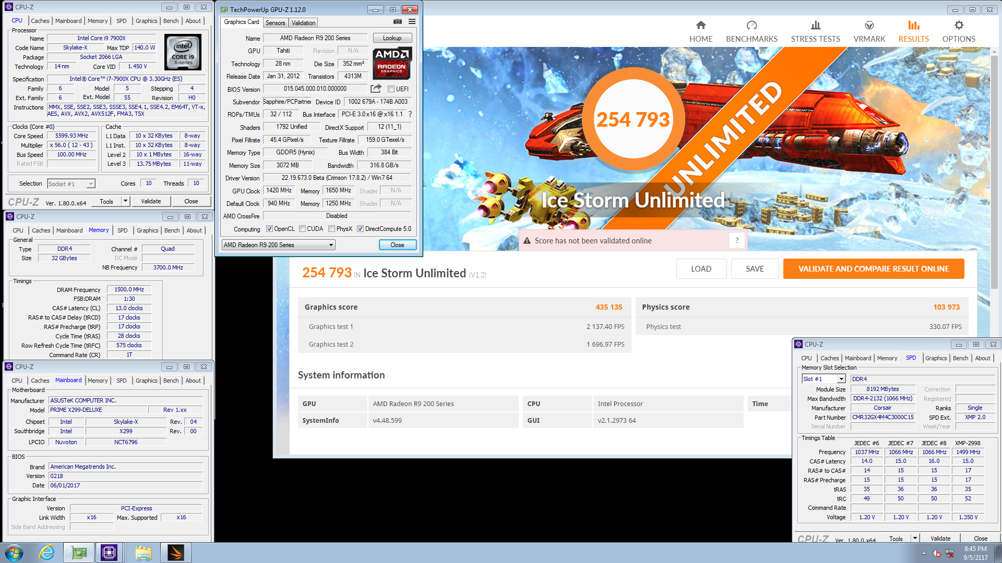Click the Intel Core i9 X-series logo
Image resolution: width=1002 pixels, height=563 pixels.
(183, 52)
